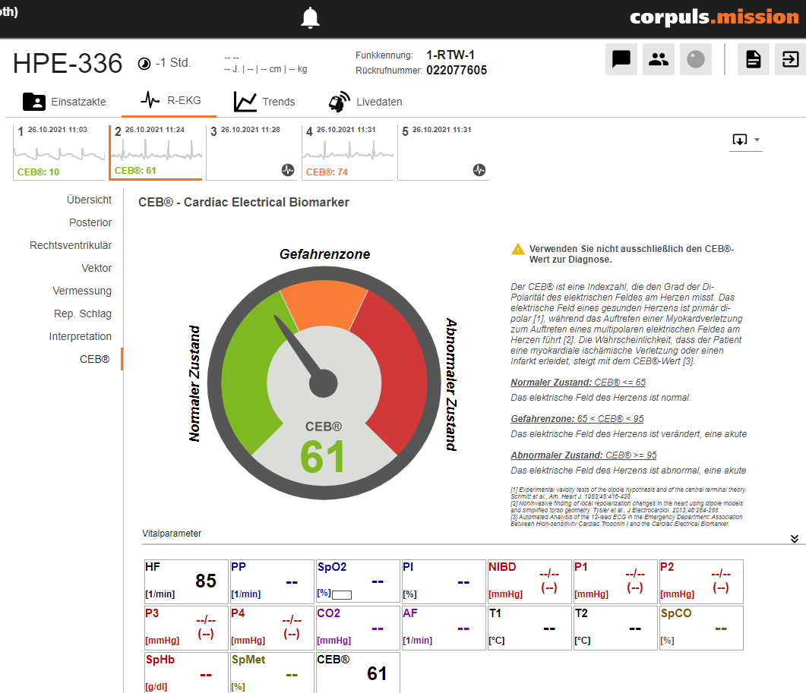Screen dimensions: 806x693
Task: Click the ECG pulse icon in recording 5
Action: (x=479, y=170)
